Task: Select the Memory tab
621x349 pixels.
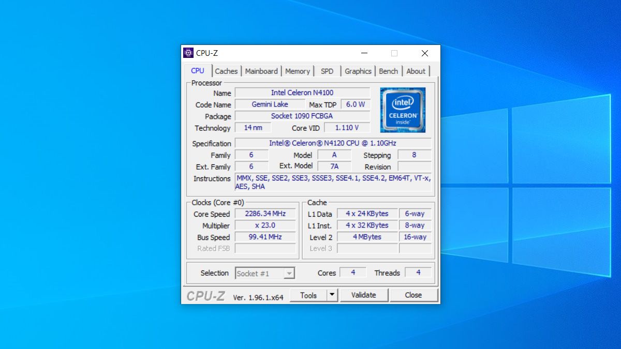Action: (x=298, y=71)
